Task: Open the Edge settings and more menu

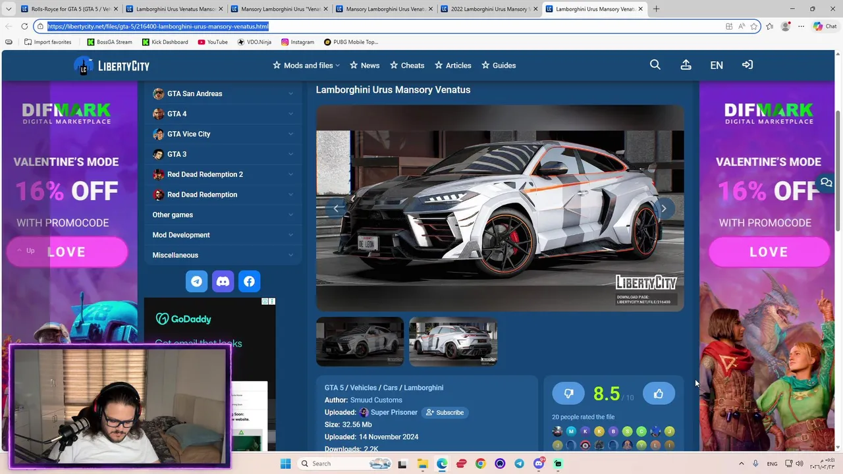Action: [x=801, y=26]
